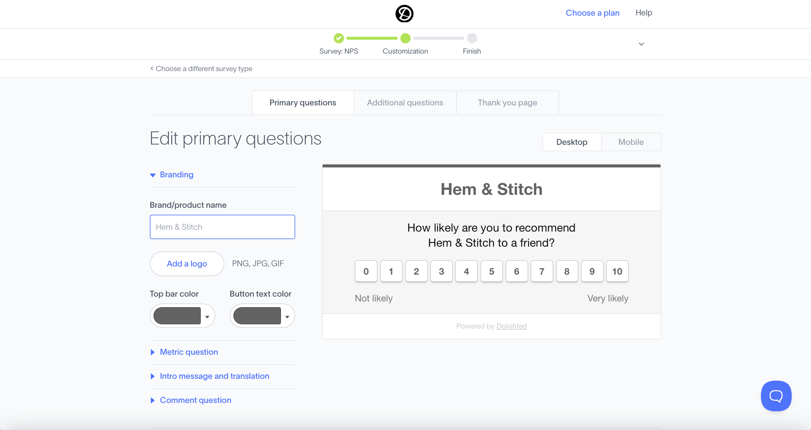Image resolution: width=811 pixels, height=430 pixels.
Task: Select rating 10 in survey preview
Action: 617,271
